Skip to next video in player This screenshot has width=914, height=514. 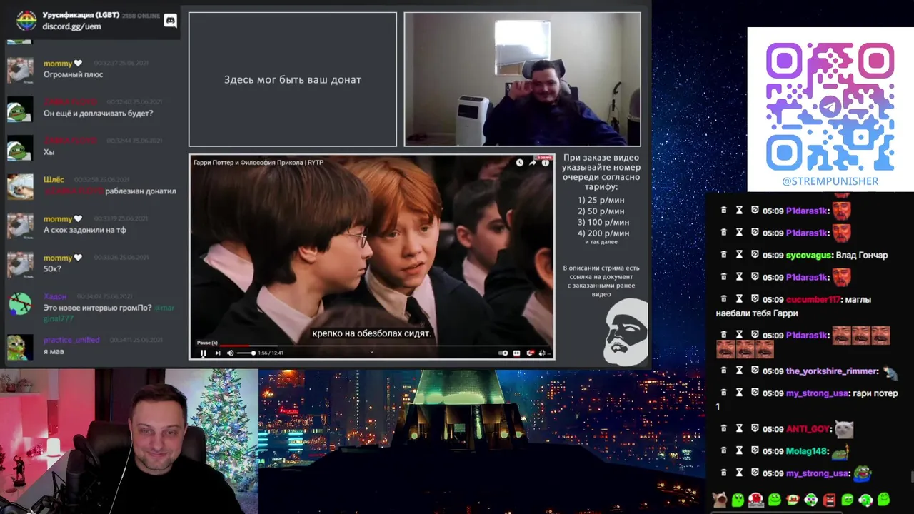(218, 353)
